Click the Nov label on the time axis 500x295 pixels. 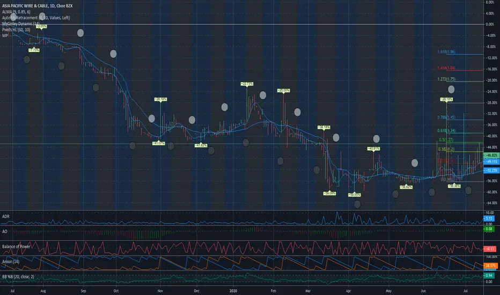tap(160, 291)
